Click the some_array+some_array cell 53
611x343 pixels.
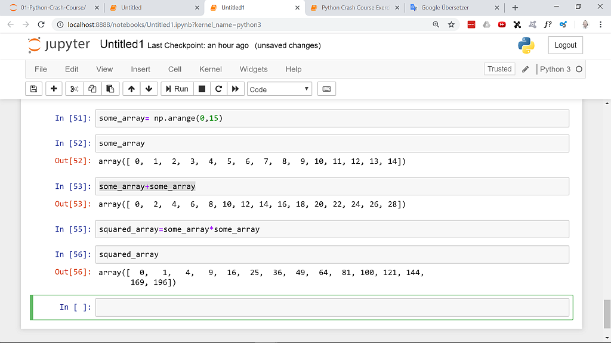(332, 186)
